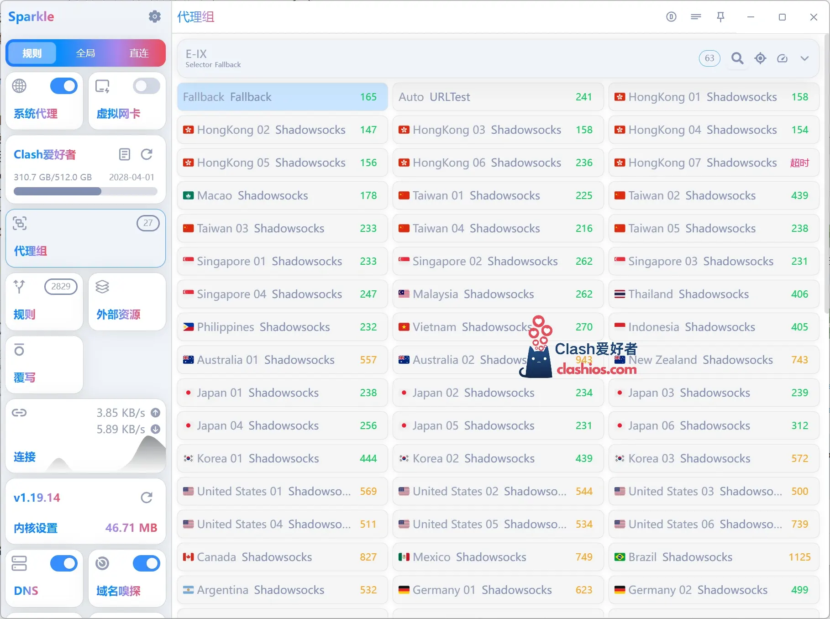Click the search icon in E-IX group
Viewport: 830px width, 619px height.
coord(737,58)
